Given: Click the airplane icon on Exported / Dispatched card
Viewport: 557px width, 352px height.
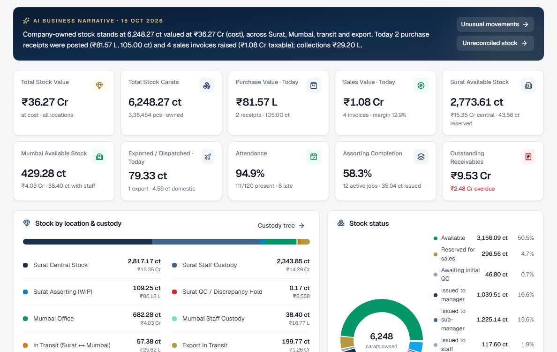Looking at the screenshot, I should [208, 157].
